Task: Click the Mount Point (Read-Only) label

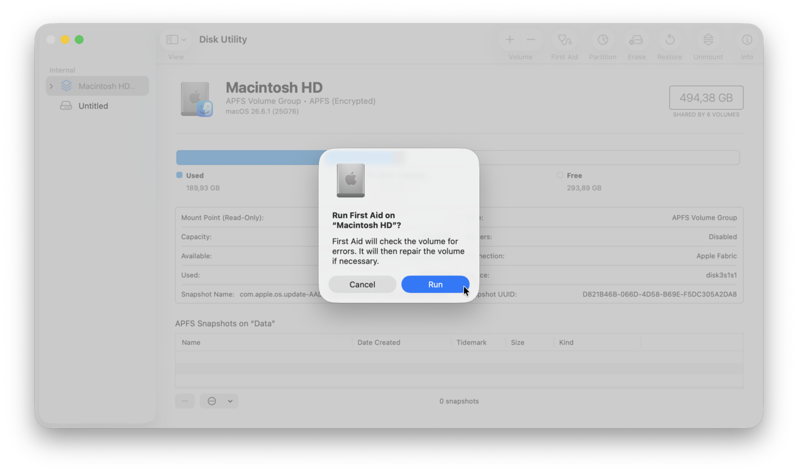Action: 222,218
